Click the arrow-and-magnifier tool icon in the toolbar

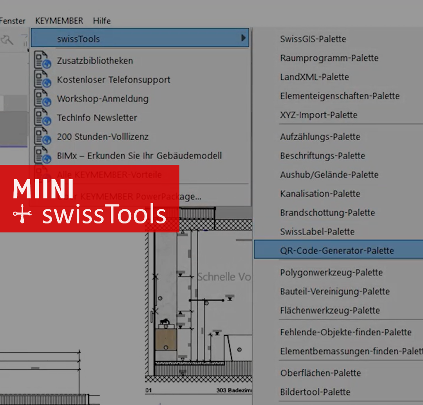(x=7, y=40)
